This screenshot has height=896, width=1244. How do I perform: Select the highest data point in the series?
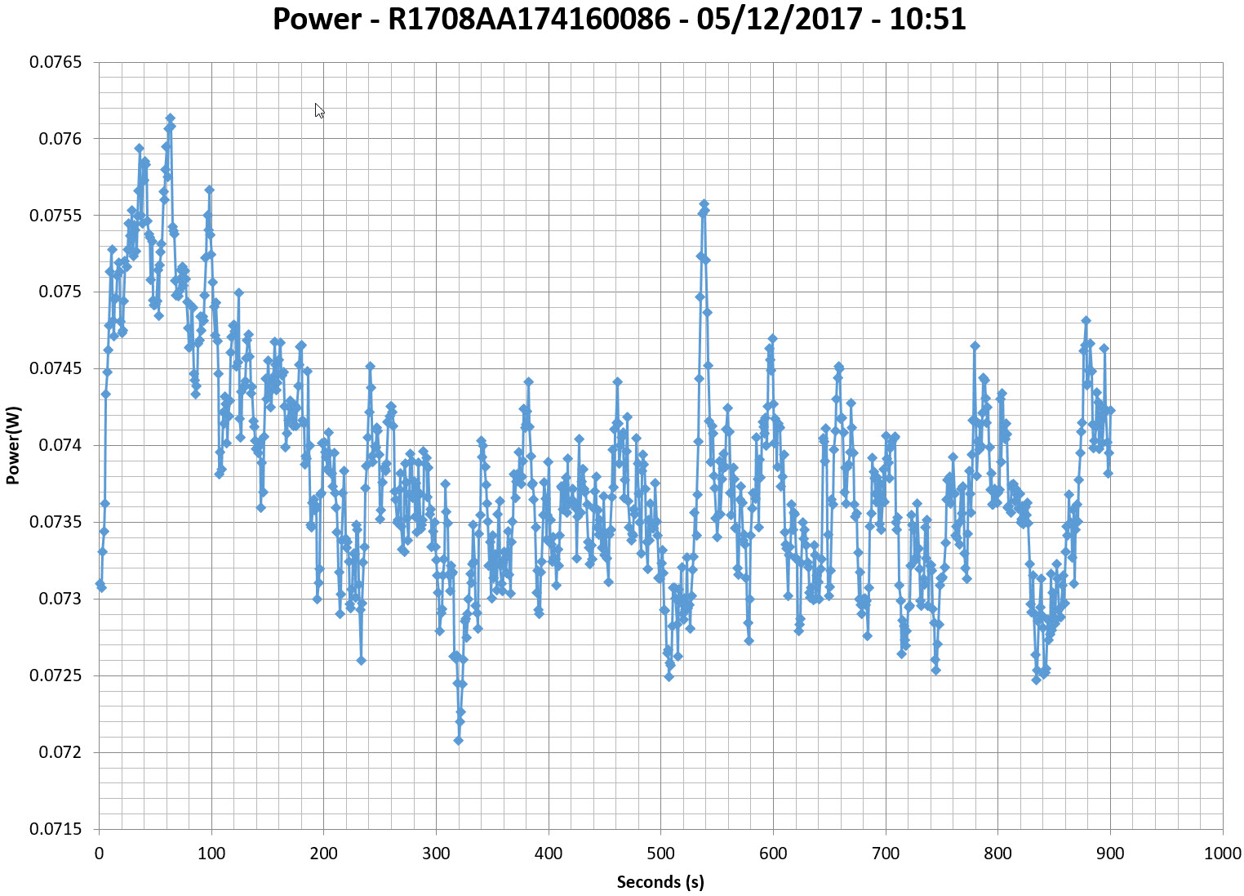coord(170,118)
